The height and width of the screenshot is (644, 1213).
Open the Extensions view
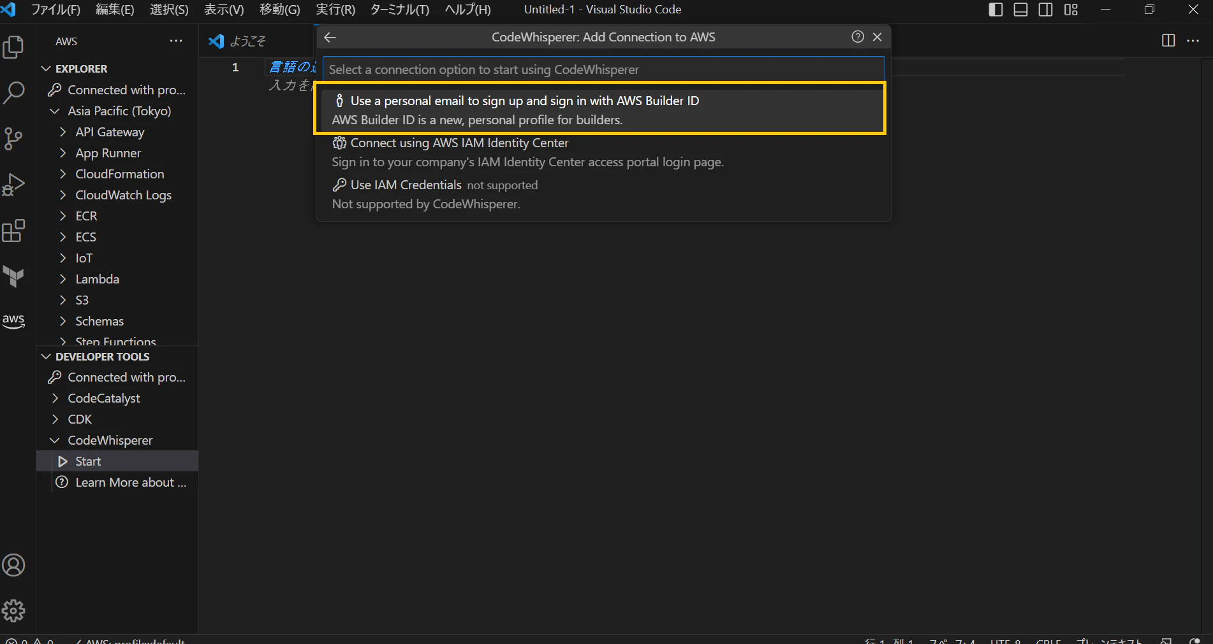coord(13,231)
